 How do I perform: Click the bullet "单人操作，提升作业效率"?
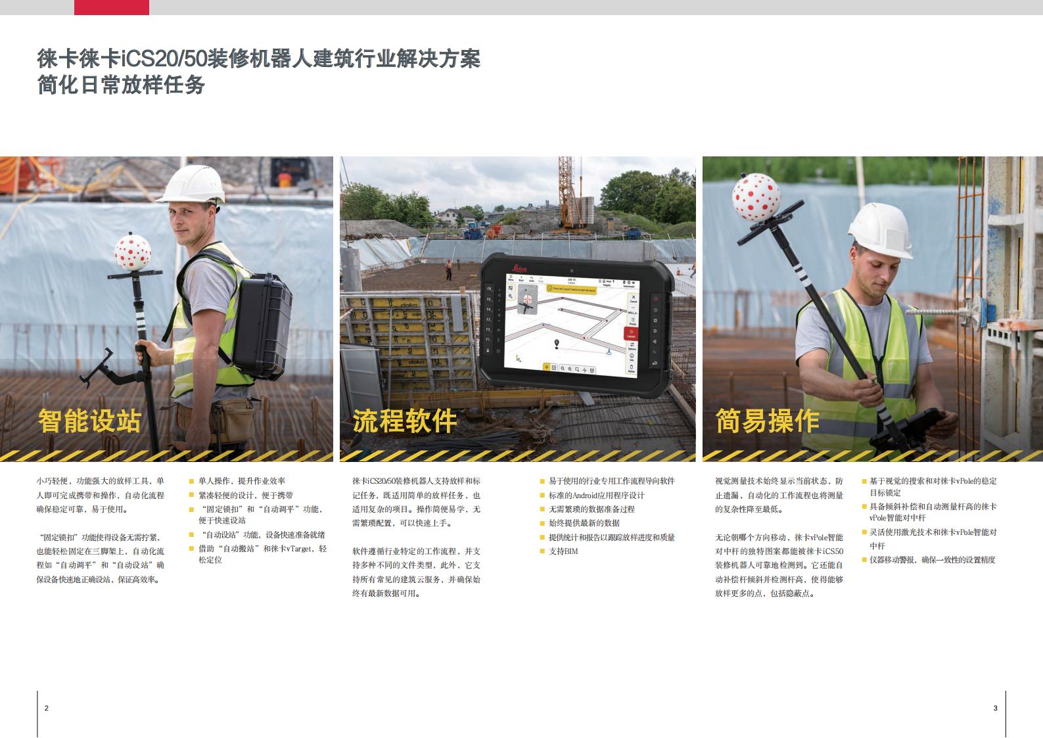[x=237, y=481]
